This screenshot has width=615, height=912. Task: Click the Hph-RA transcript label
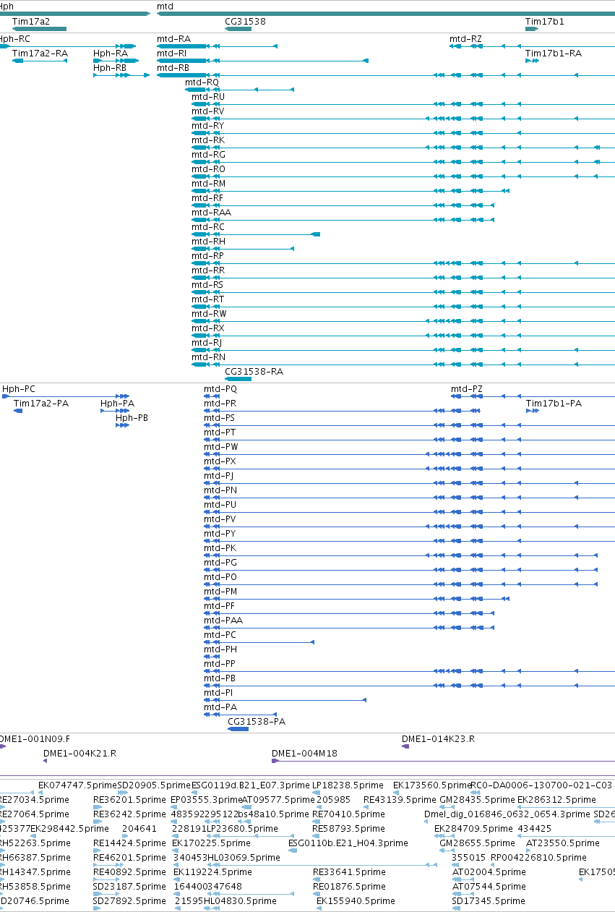pyautogui.click(x=111, y=54)
